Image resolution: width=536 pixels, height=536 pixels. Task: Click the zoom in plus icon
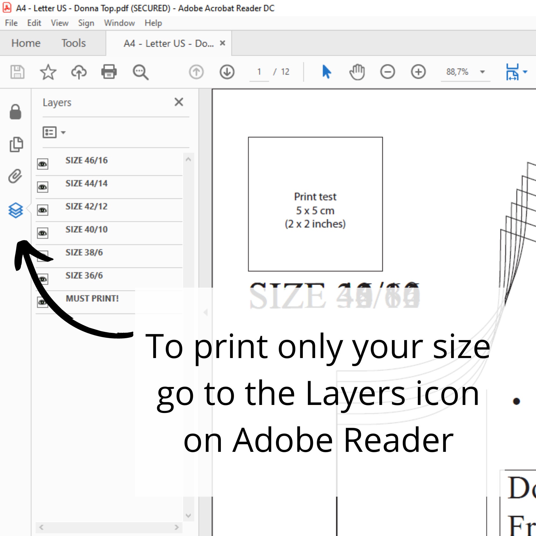click(x=418, y=72)
